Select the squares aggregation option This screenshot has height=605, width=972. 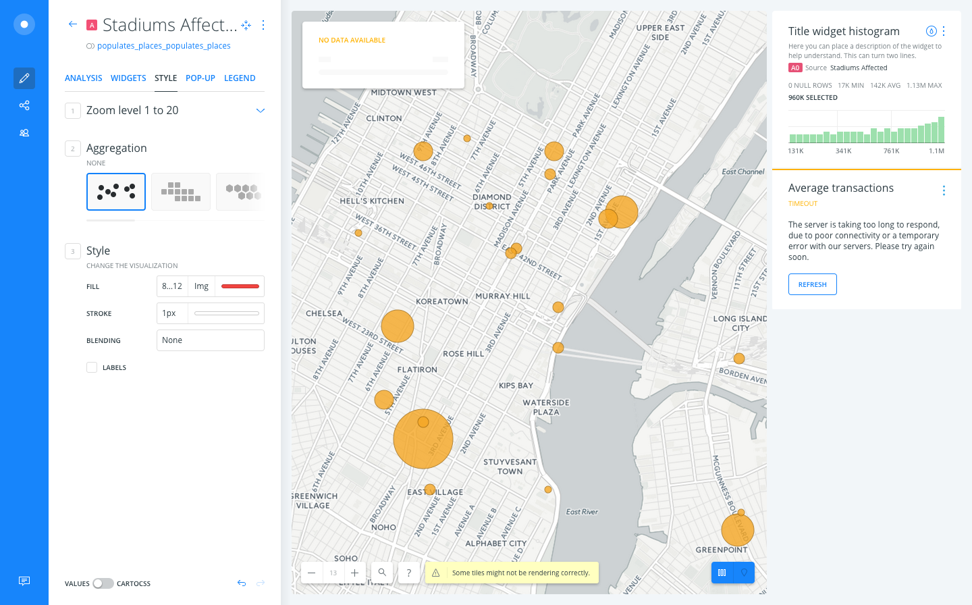(x=181, y=192)
